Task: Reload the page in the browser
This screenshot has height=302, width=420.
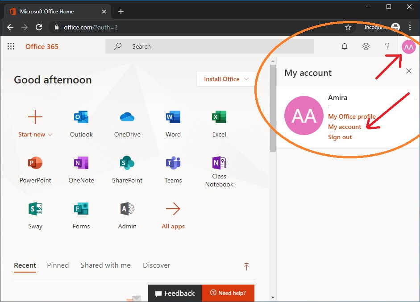Action: pyautogui.click(x=39, y=27)
